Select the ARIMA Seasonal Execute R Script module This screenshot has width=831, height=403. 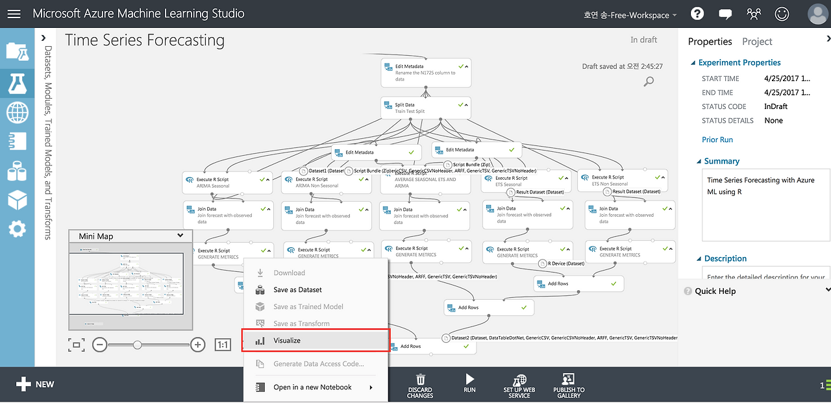point(227,182)
